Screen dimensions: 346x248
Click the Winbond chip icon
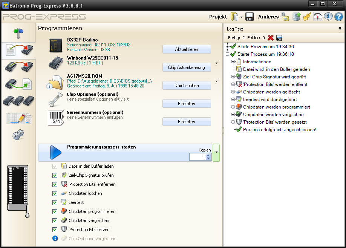[56, 63]
